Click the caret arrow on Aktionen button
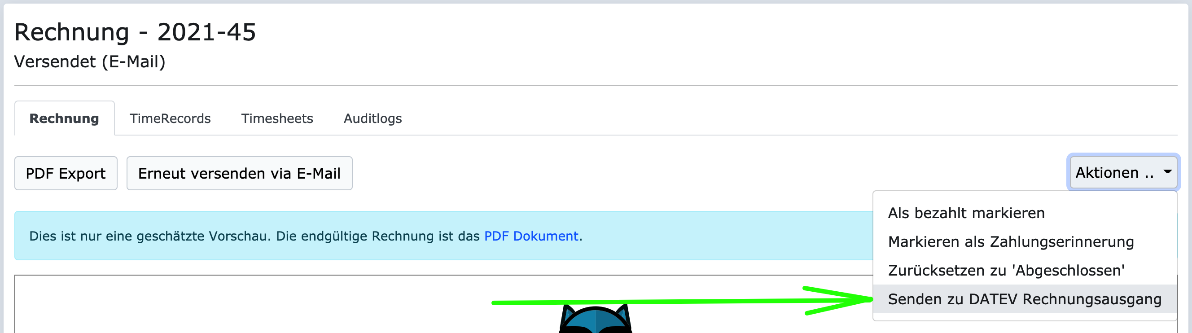 [1167, 172]
